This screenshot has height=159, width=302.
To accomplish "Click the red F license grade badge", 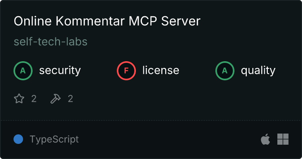I will click(126, 70).
